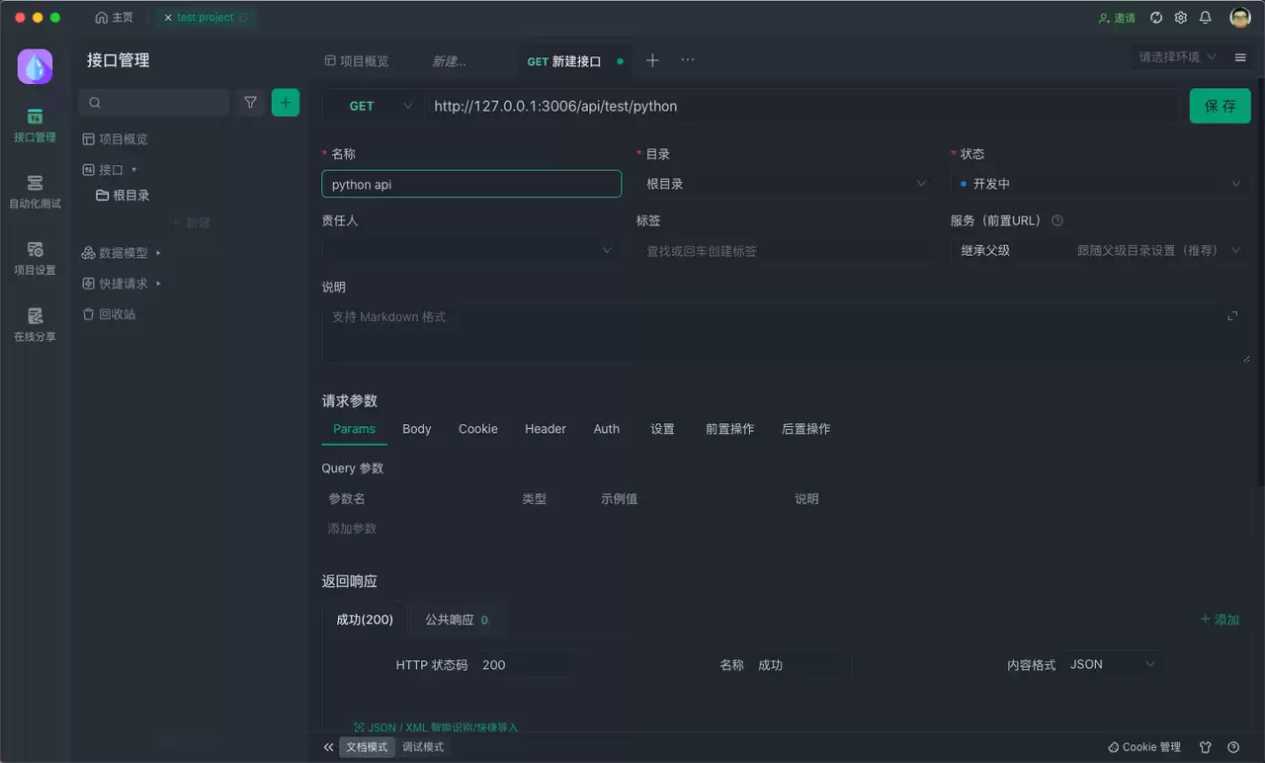Expand the 快捷请求 tree section

(123, 284)
